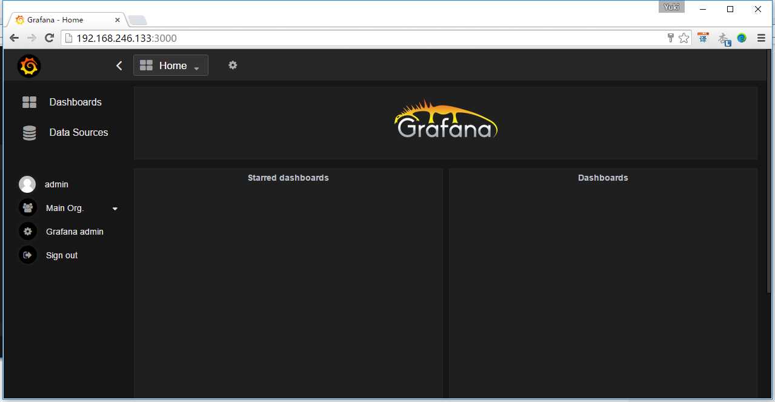Open the Home dashboard picker dropdown
Viewport: 775px width, 402px height.
coord(170,65)
